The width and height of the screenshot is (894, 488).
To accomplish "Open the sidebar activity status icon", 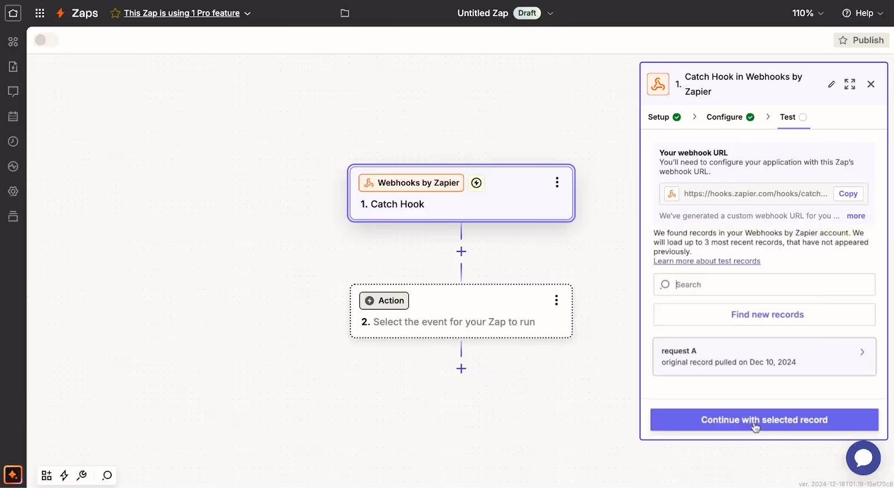I will (x=13, y=166).
